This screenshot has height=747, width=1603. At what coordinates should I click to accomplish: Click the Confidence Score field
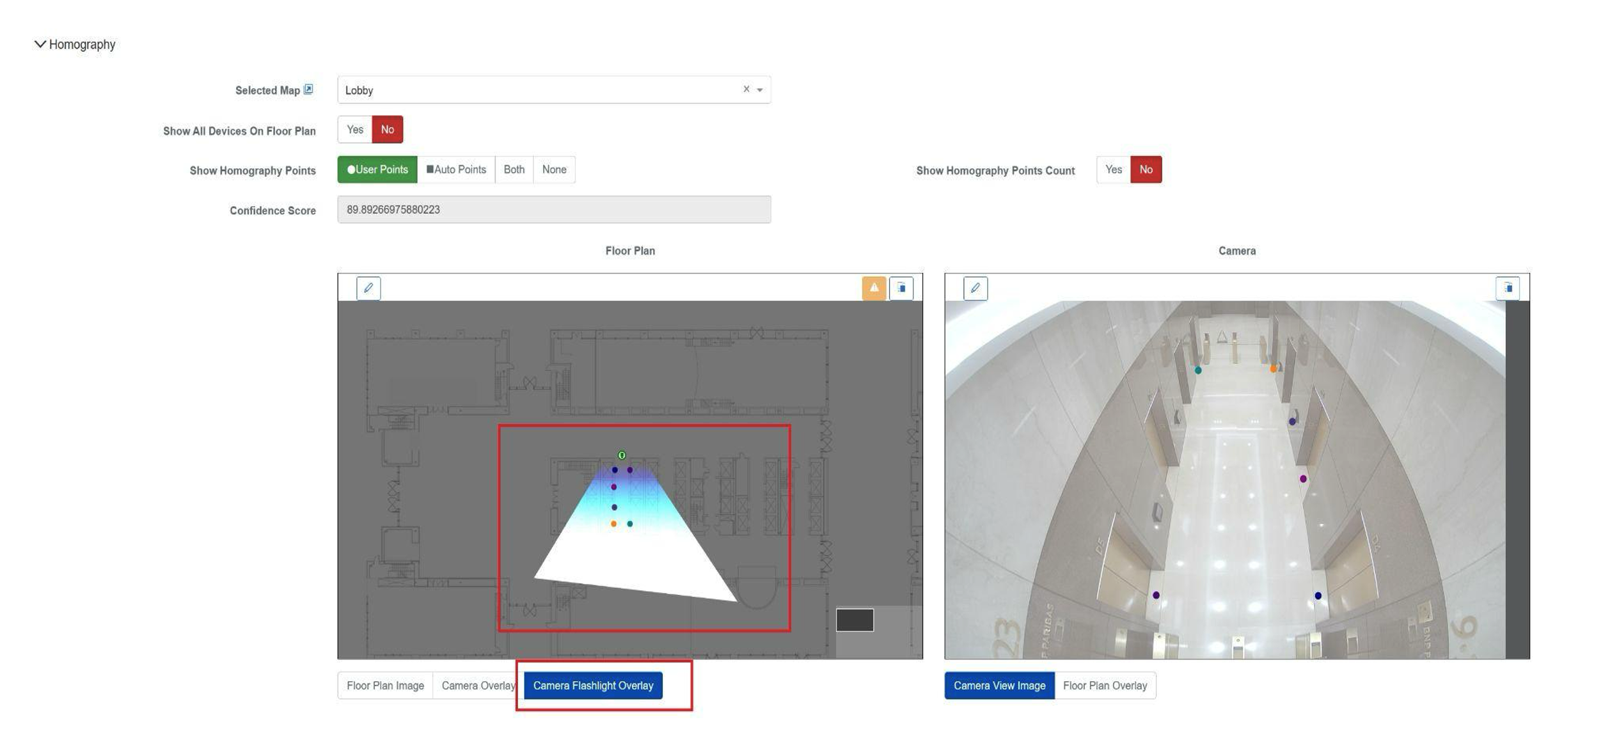(554, 210)
